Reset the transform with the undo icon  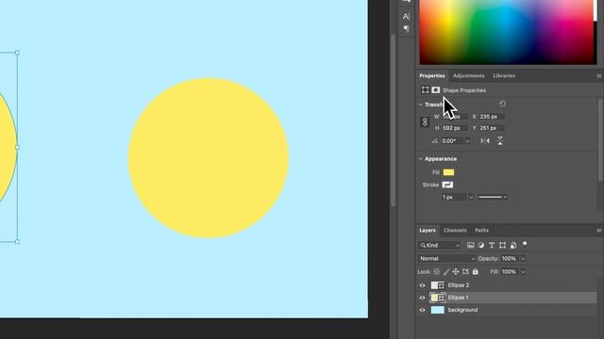click(x=502, y=104)
